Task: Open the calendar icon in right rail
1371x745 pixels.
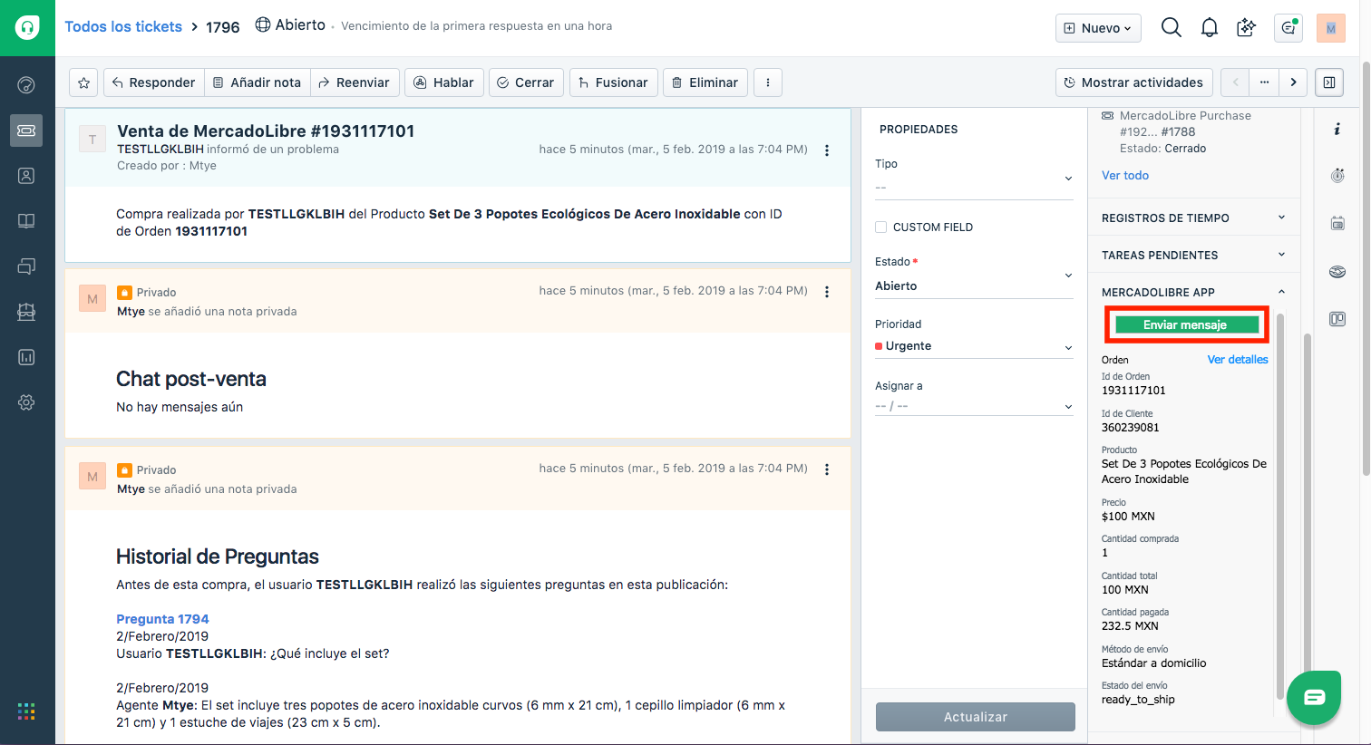Action: coord(1337,223)
